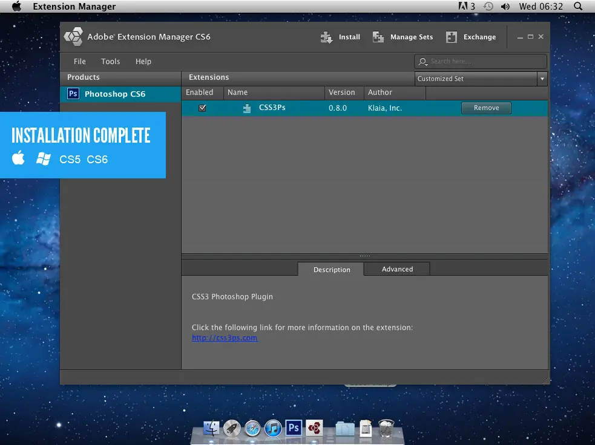Viewport: 595px width, 445px height.
Task: Open the Tools menu
Action: point(110,62)
